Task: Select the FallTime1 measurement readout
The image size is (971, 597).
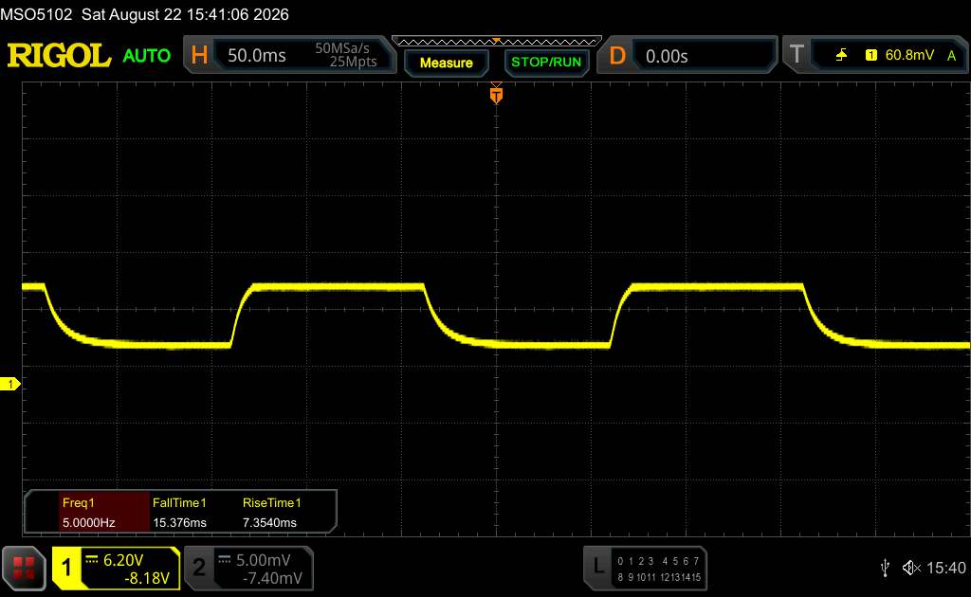Action: click(x=179, y=513)
